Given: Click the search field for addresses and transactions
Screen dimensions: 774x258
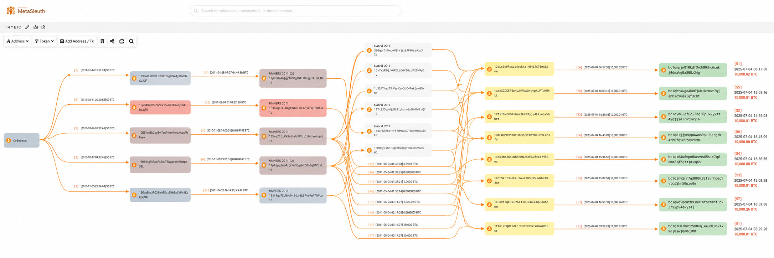Looking at the screenshot, I should point(295,11).
